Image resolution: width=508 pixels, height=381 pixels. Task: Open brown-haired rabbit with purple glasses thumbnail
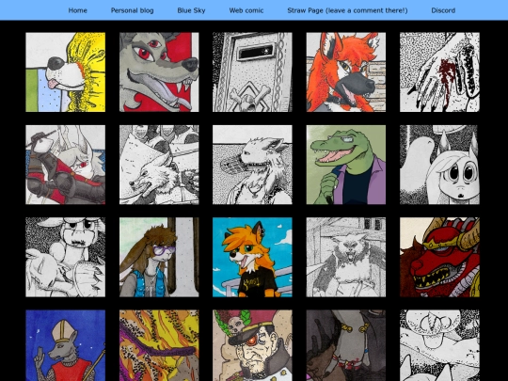pyautogui.click(x=159, y=257)
